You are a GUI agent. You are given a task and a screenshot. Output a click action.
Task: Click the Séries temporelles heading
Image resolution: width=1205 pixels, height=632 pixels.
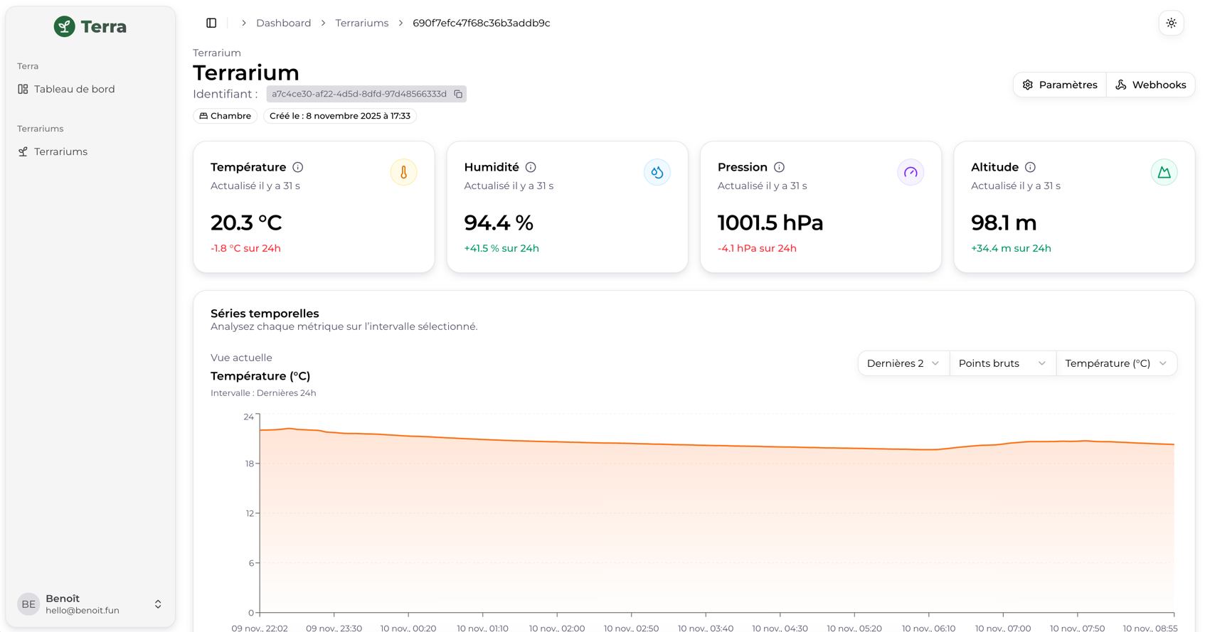point(265,314)
